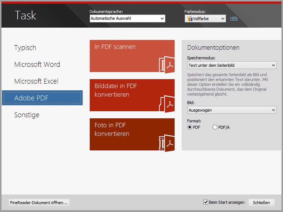The image size is (283, 212).
Task: Switch to the Typisch task category
Action: pos(25,48)
